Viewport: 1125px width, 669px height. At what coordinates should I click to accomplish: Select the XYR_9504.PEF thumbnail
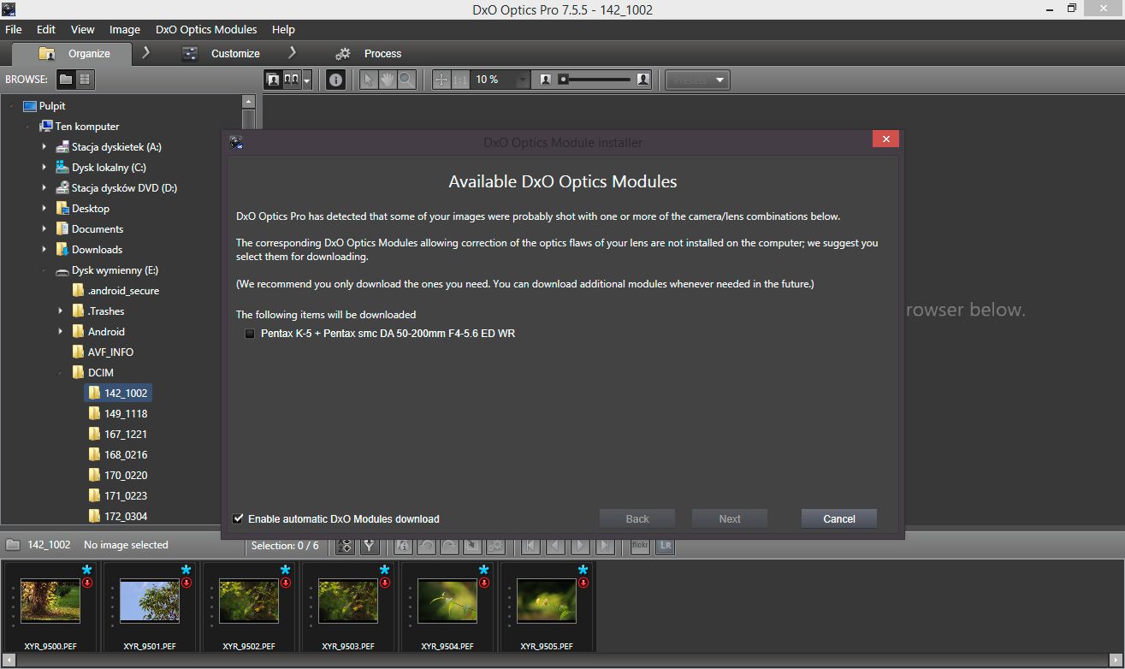click(x=447, y=601)
